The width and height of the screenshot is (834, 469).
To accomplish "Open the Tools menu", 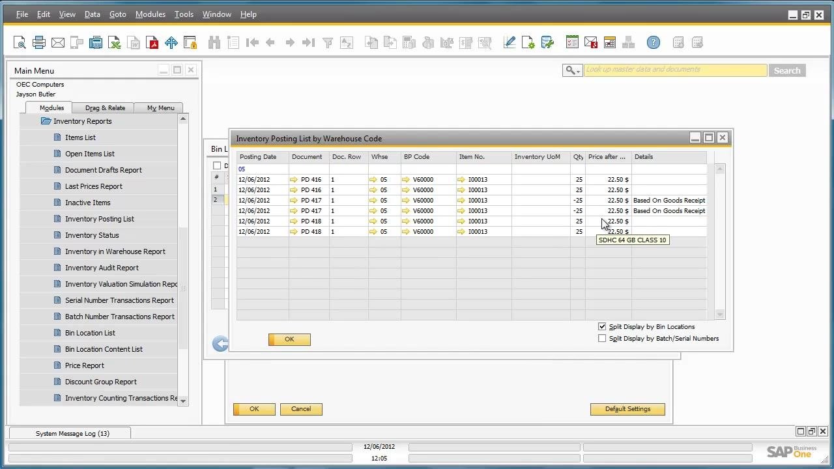I will coord(184,14).
